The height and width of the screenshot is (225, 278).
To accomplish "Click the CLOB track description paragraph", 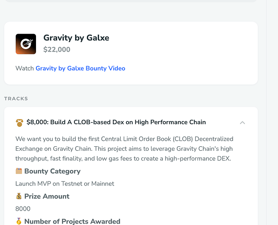I will 124,148.
